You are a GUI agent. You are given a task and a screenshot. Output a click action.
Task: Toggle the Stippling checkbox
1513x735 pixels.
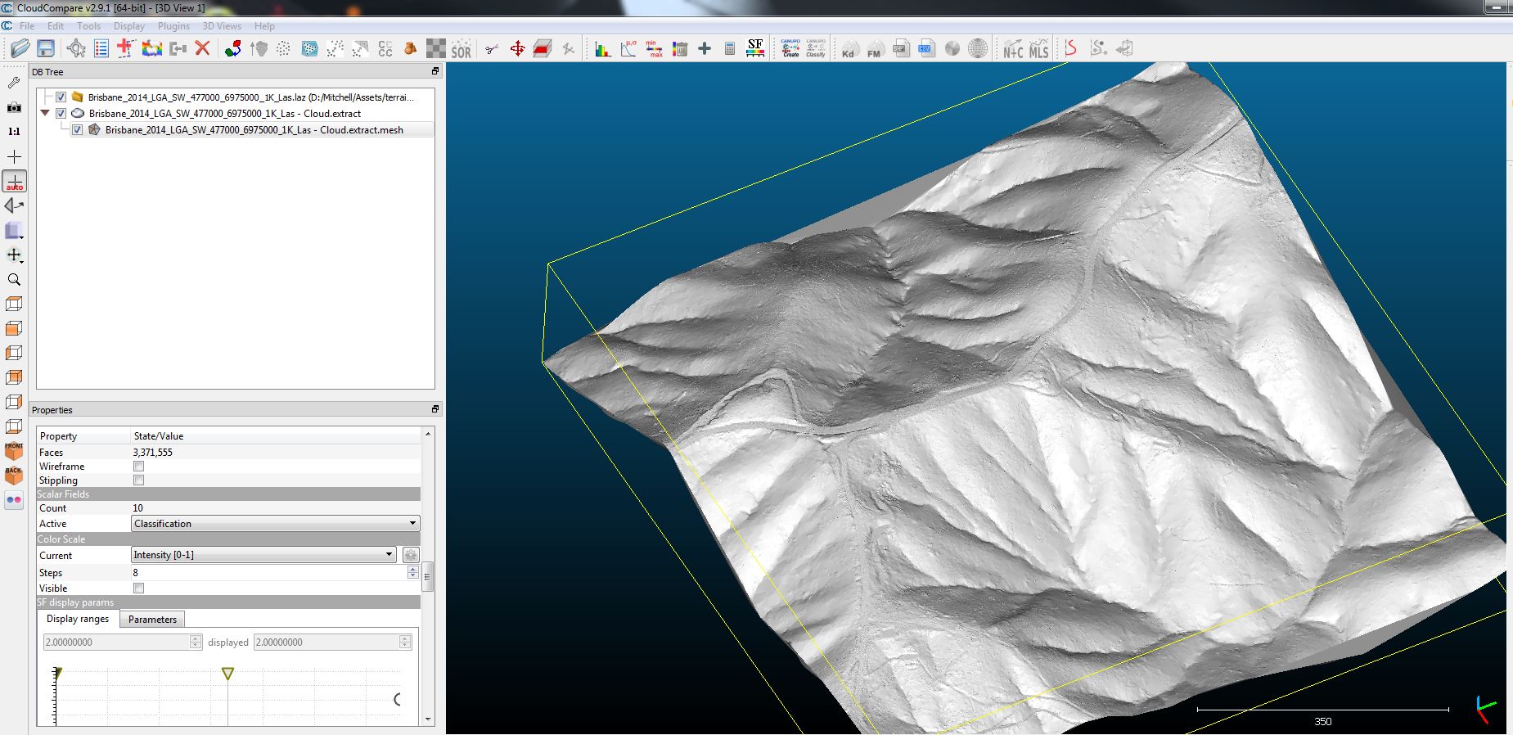tap(138, 480)
